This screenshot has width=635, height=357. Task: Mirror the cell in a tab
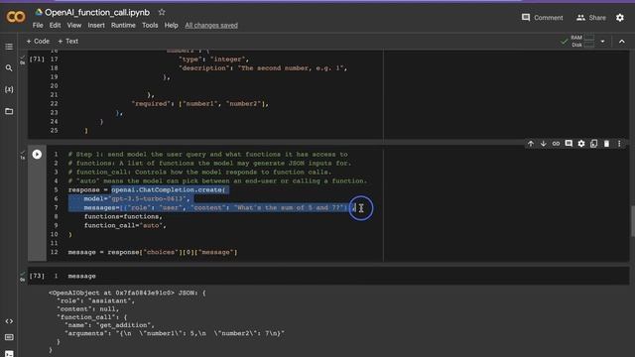pos(593,144)
